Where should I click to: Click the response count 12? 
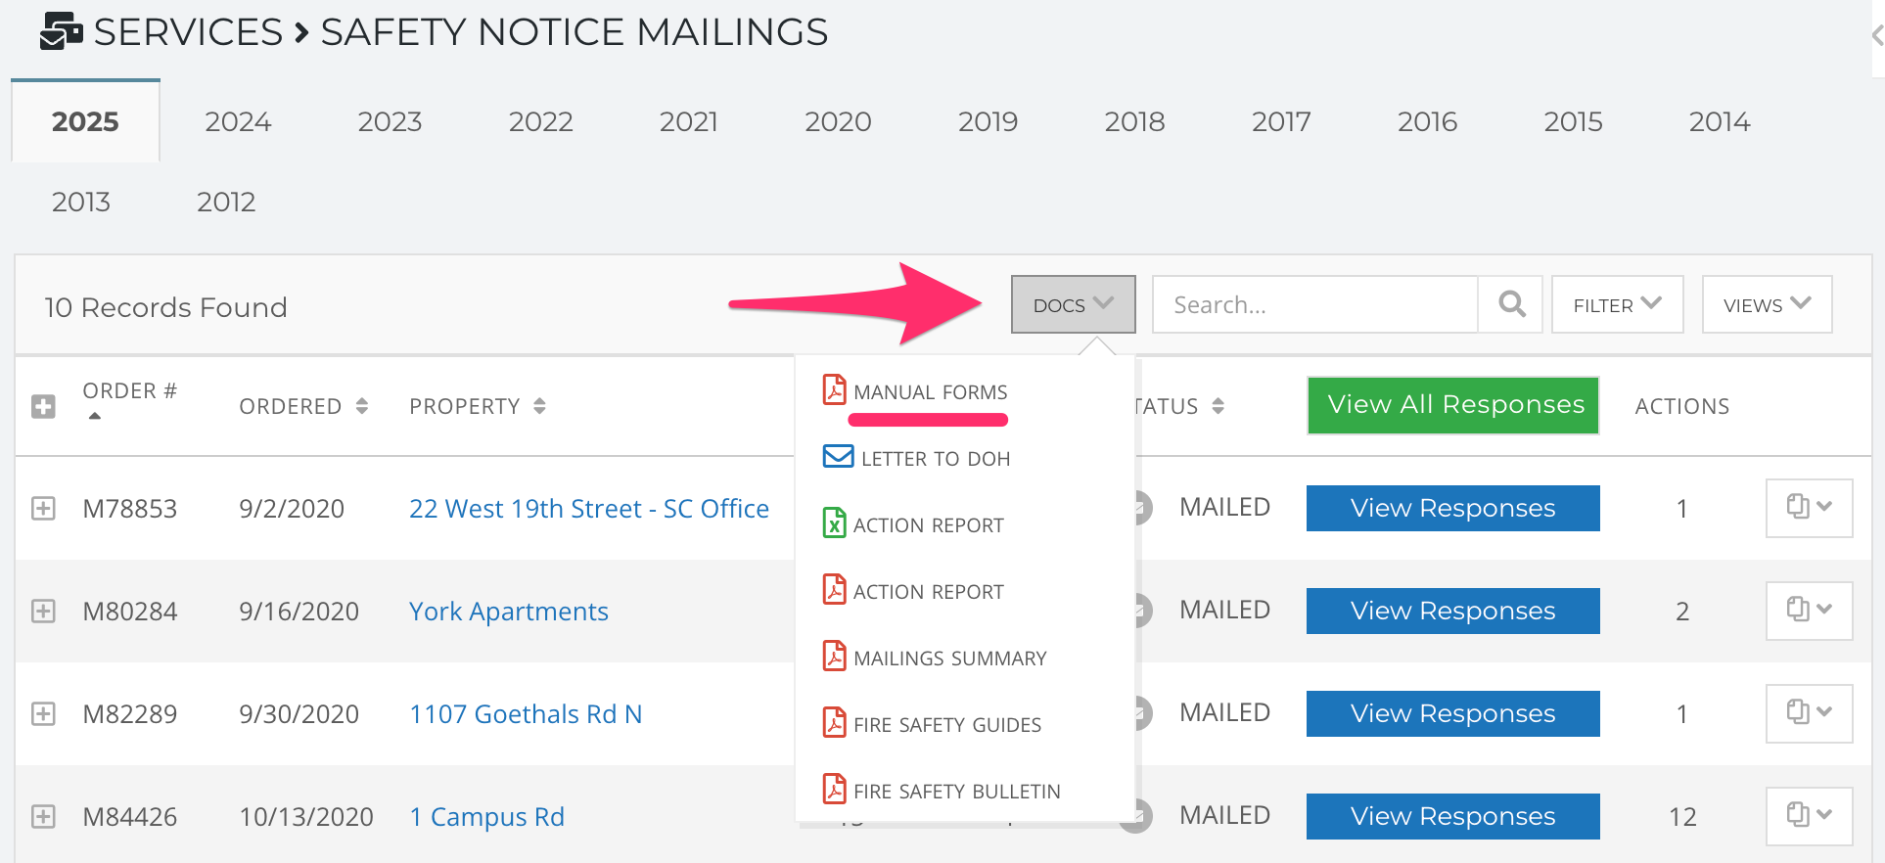click(x=1682, y=817)
